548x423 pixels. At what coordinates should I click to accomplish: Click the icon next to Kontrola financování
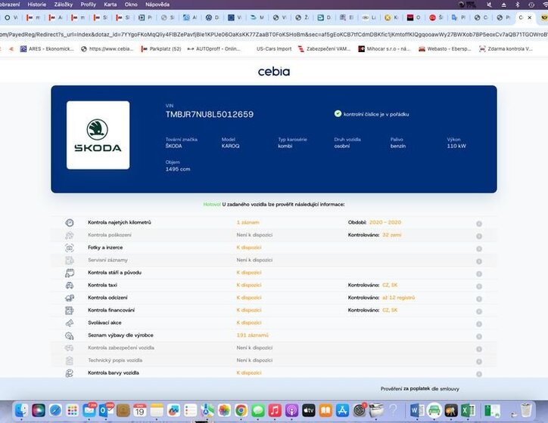pos(70,310)
